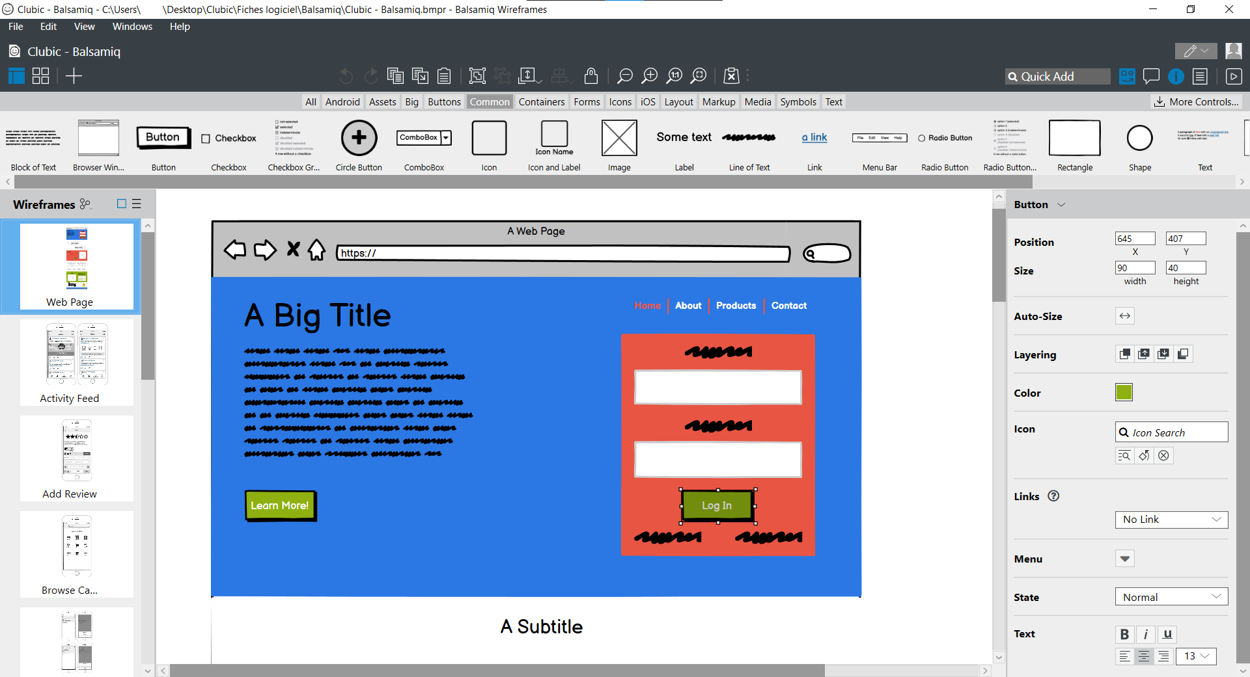Screen dimensions: 1250x677
Task: Toggle the UI Library panel icon
Action: (1127, 76)
